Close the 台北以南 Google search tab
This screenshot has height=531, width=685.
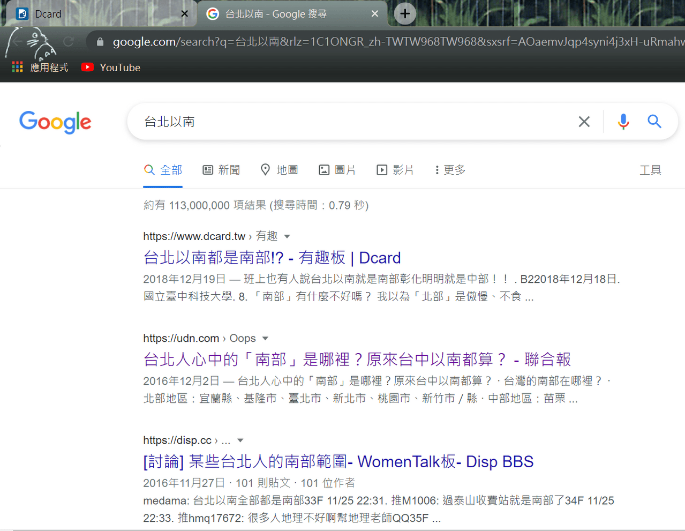(x=375, y=14)
